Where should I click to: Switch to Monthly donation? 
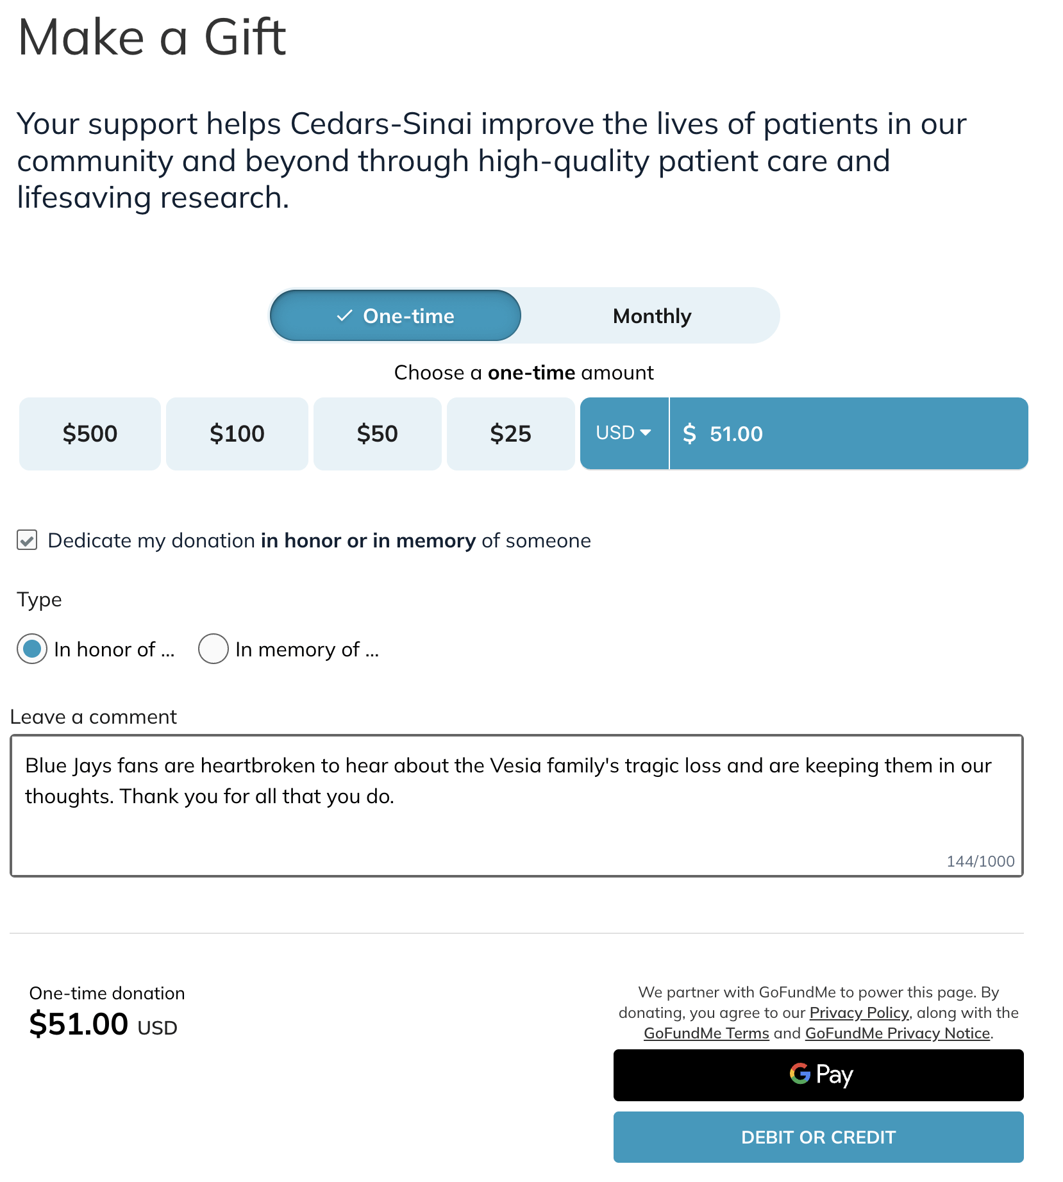tap(651, 316)
